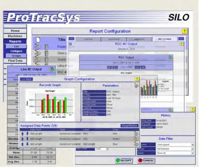Click the small icon left of RDC #1 Output
The width and height of the screenshot is (199, 167).
tap(70, 44)
